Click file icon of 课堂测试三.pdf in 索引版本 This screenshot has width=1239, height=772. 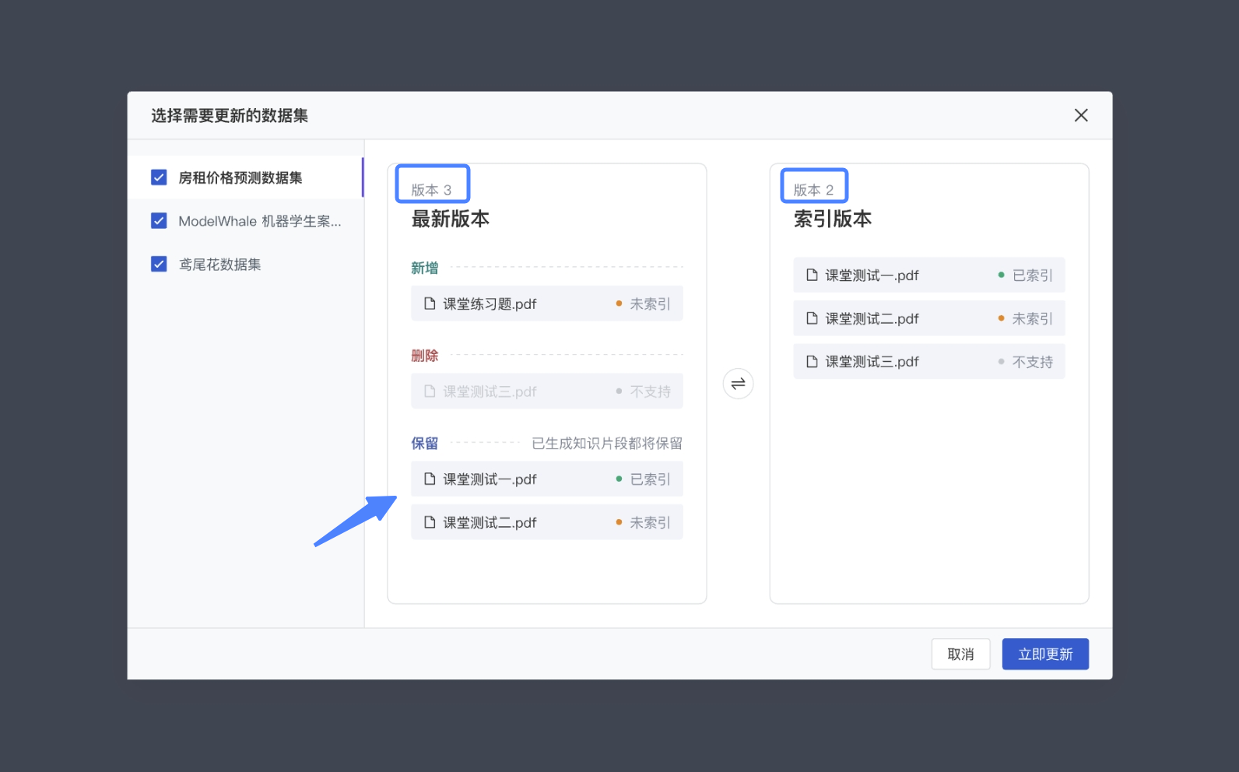click(812, 362)
